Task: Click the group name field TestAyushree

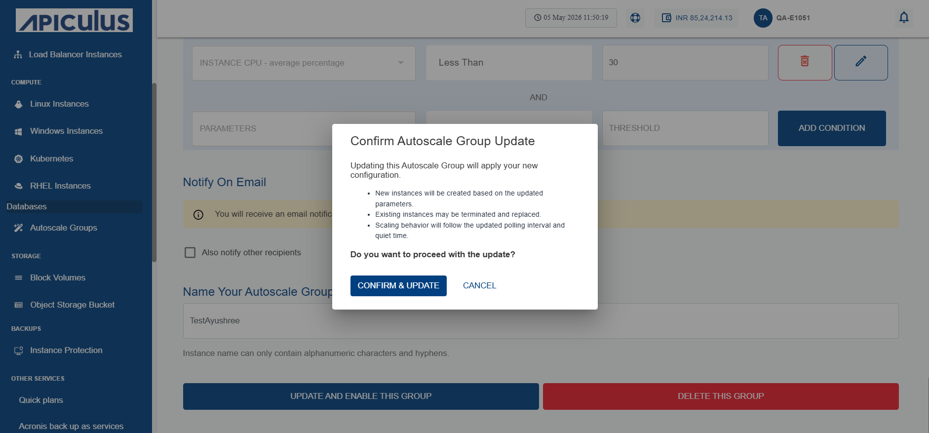Action: pos(541,321)
